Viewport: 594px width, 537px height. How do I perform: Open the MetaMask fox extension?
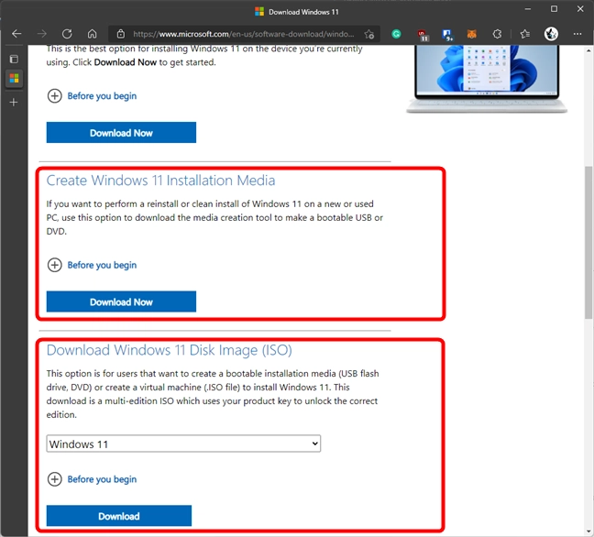pos(472,34)
